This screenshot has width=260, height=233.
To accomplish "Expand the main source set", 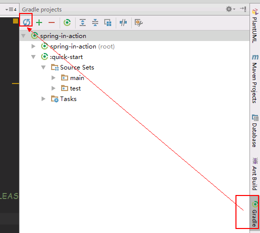I will tap(54, 78).
